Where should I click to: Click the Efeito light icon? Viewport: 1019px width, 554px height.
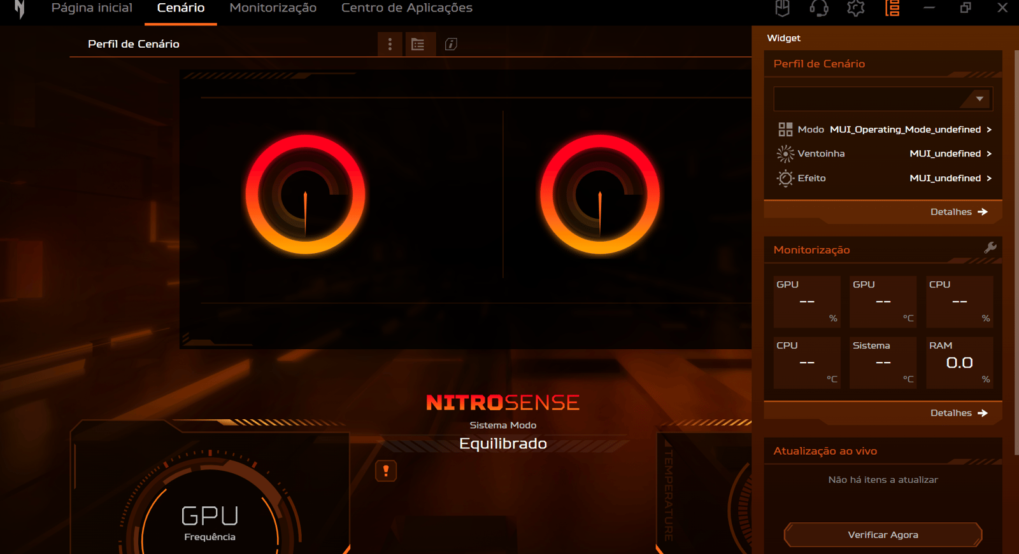(x=785, y=178)
